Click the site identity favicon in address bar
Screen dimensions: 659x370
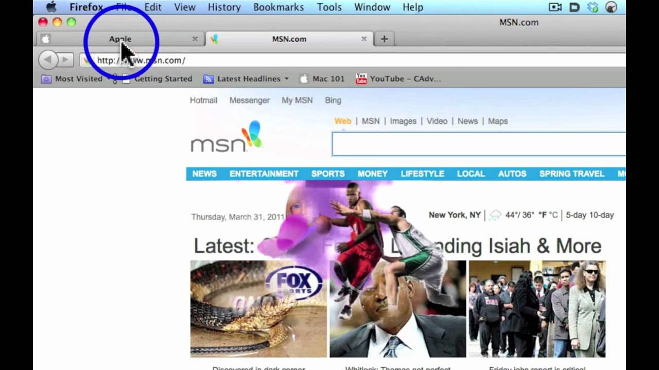87,60
